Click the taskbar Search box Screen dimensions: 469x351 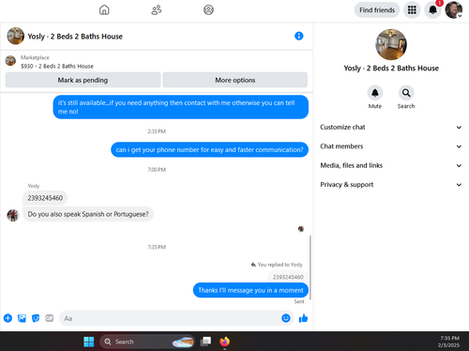(147, 342)
